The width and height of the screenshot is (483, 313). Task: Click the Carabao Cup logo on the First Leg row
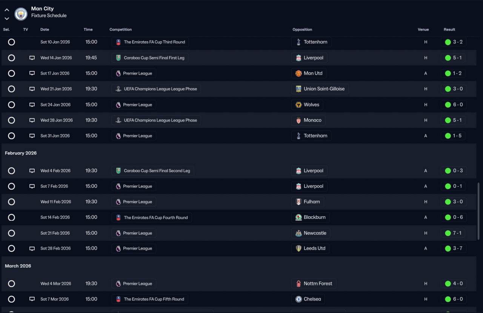point(118,58)
